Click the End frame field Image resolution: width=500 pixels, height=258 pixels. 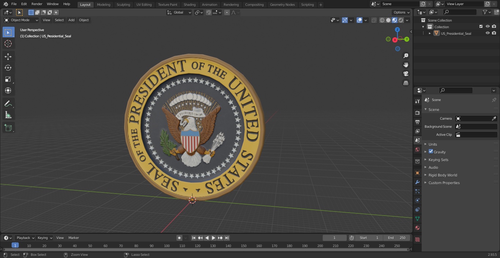(396, 238)
